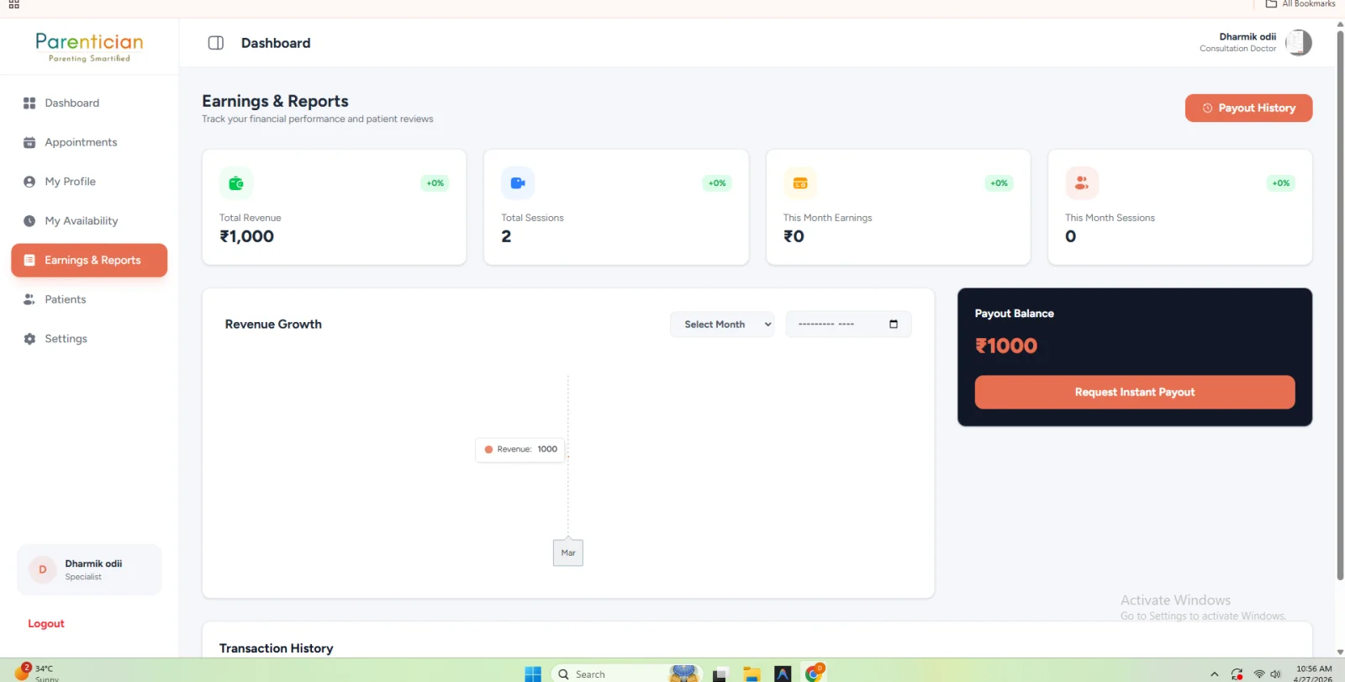Open the user avatar at top right
Image resolution: width=1345 pixels, height=682 pixels.
pos(1299,42)
